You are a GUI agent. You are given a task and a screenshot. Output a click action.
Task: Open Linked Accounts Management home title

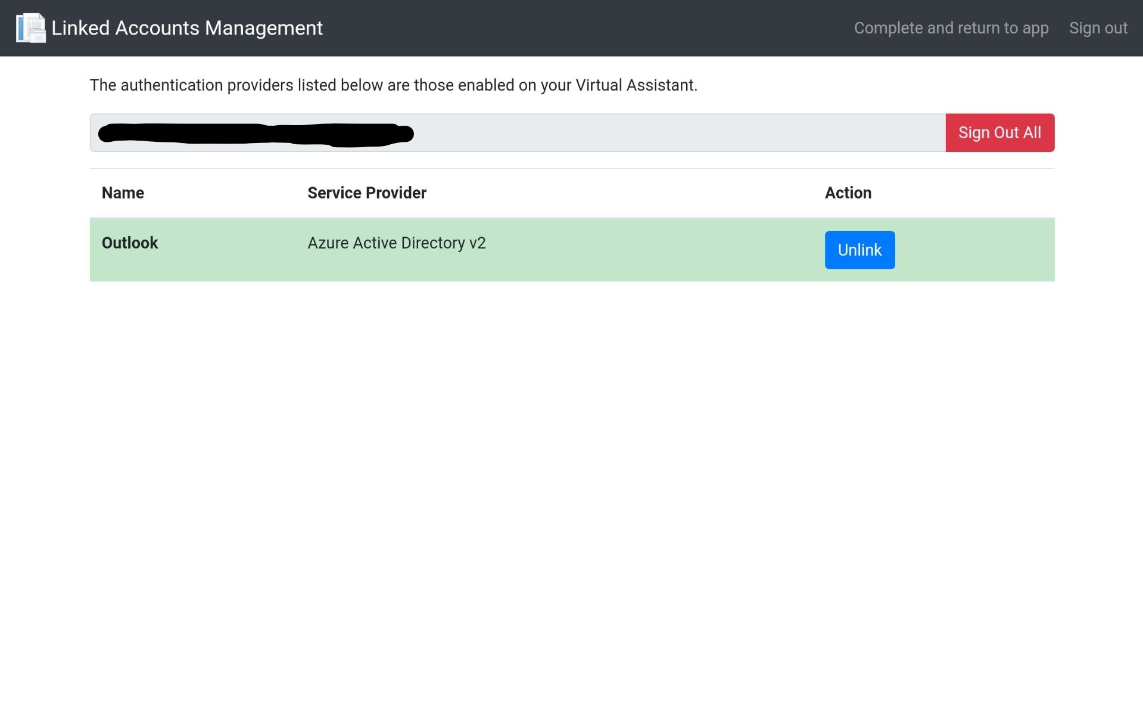tap(187, 28)
